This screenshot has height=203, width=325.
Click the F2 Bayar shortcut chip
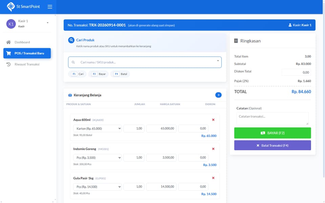click(99, 74)
